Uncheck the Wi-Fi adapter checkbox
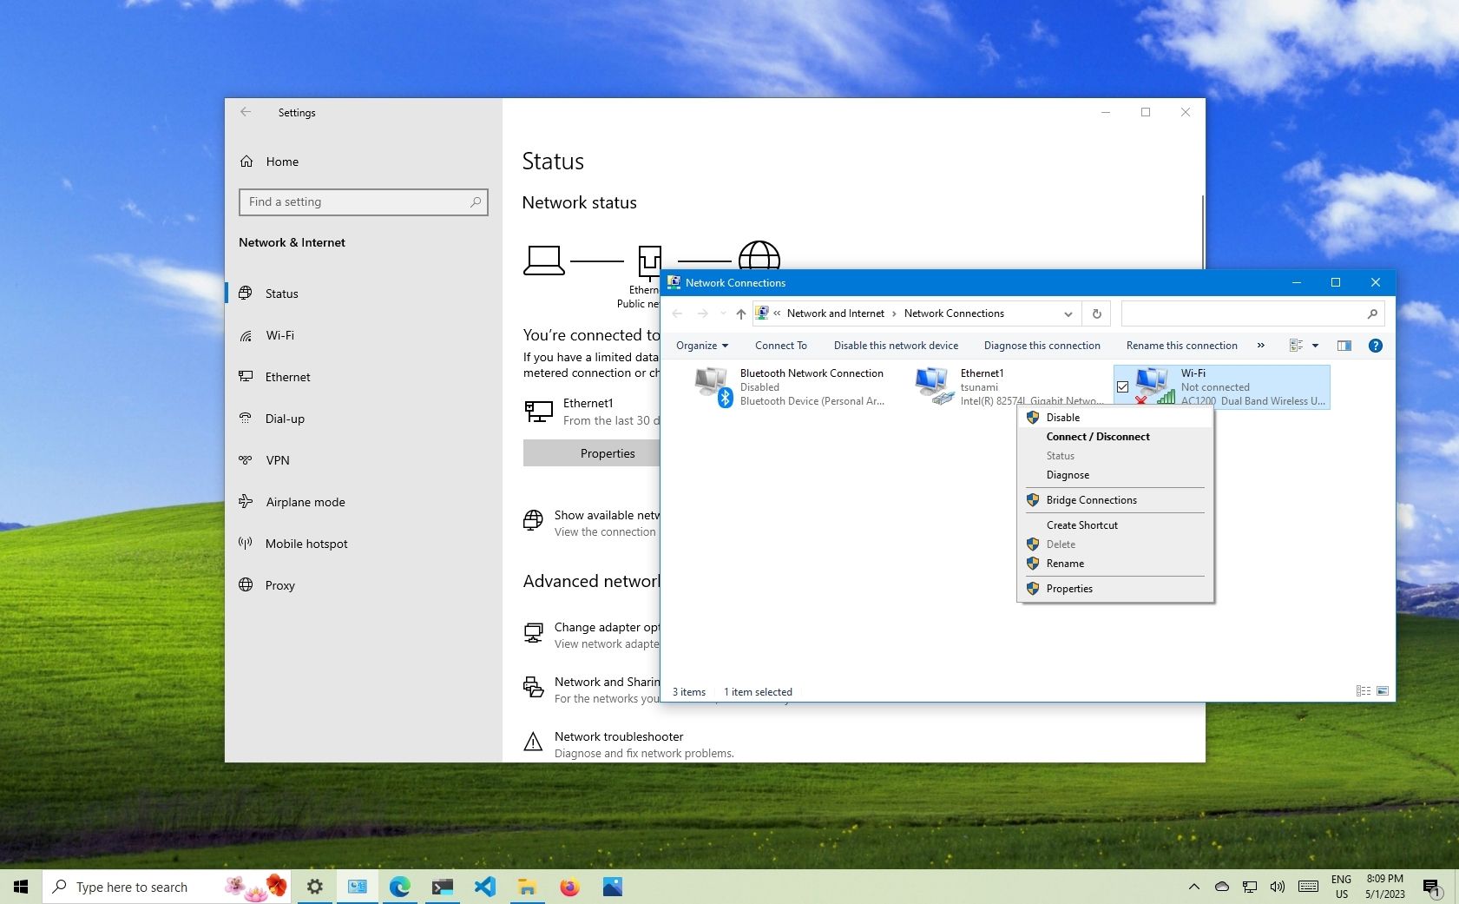The width and height of the screenshot is (1459, 904). (1123, 386)
